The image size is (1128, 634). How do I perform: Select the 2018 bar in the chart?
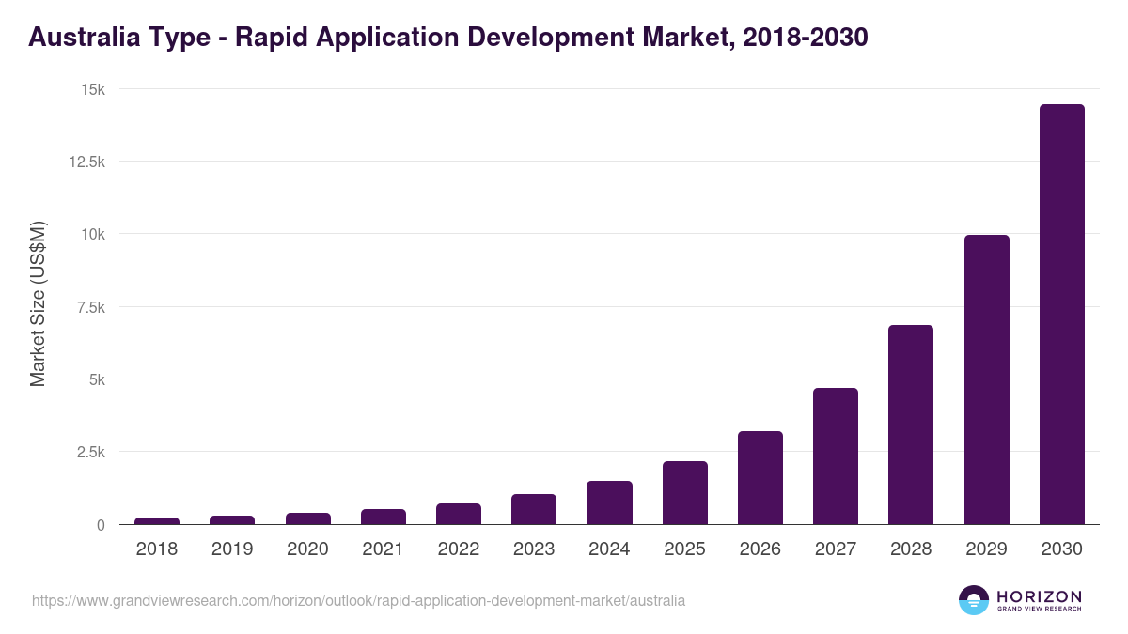point(156,518)
